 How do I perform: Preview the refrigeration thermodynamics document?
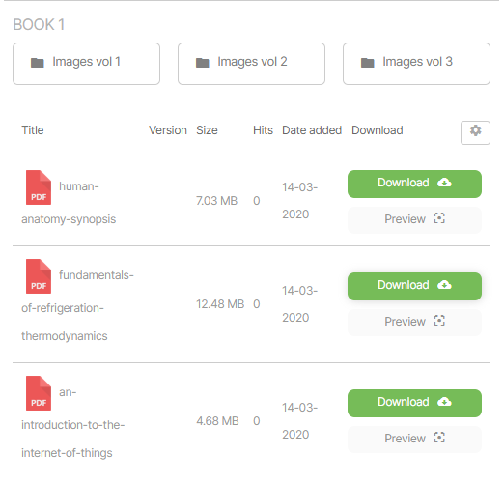click(x=414, y=322)
